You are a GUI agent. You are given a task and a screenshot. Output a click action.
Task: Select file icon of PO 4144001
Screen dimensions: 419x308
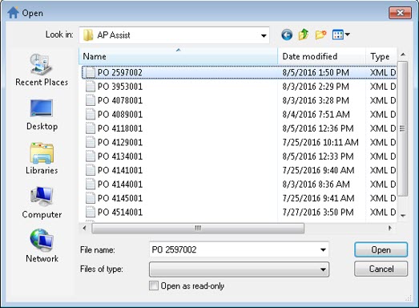click(x=91, y=184)
